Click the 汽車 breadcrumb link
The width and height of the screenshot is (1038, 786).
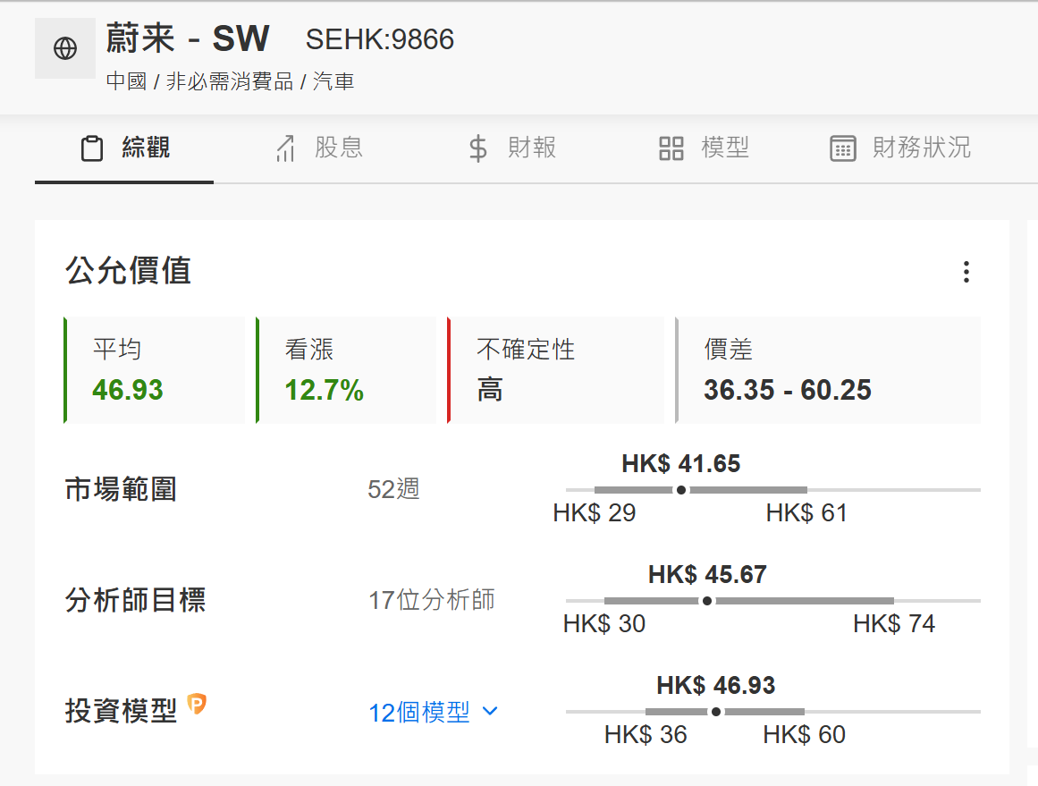coord(333,81)
